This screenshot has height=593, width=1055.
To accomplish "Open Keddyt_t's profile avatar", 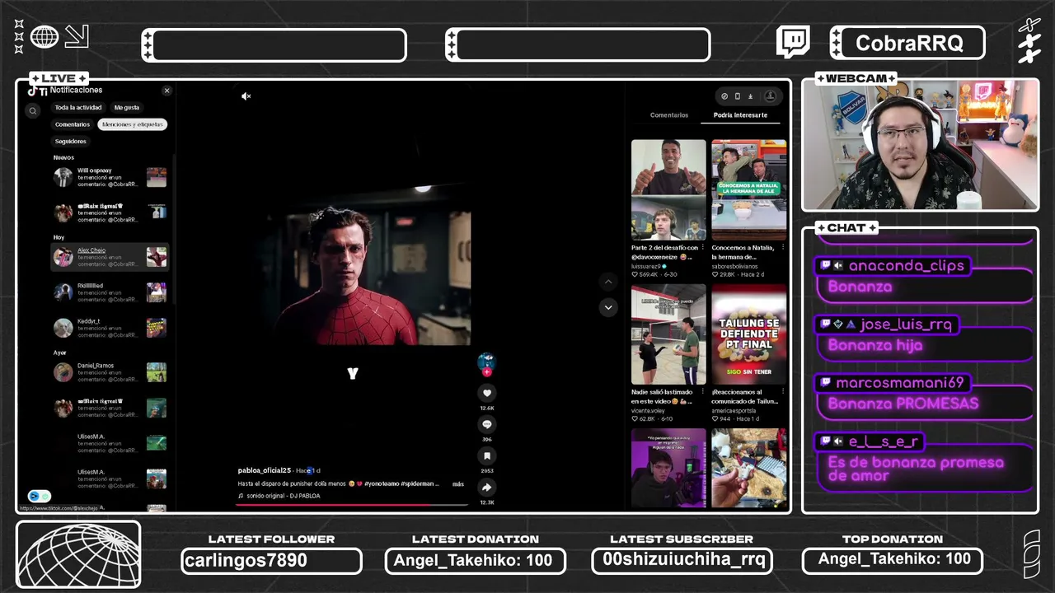I will click(x=63, y=328).
